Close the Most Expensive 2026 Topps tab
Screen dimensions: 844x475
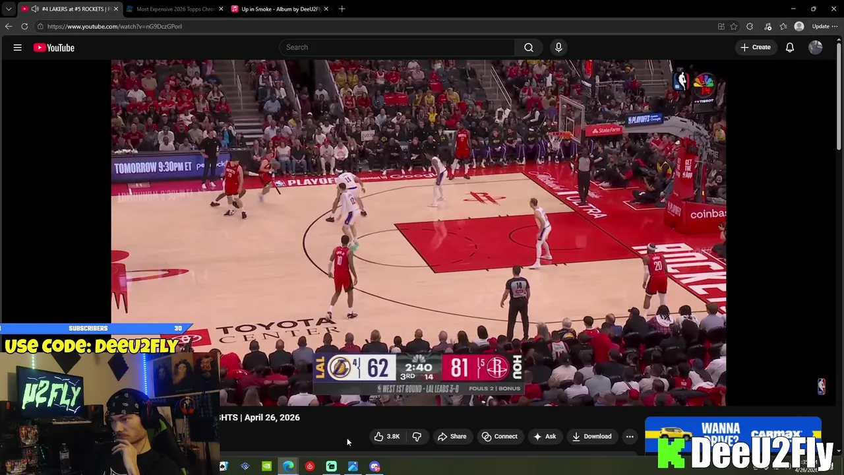[221, 9]
